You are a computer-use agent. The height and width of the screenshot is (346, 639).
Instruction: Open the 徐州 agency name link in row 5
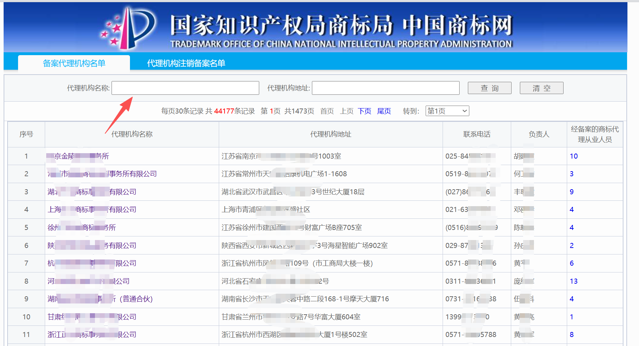82,227
